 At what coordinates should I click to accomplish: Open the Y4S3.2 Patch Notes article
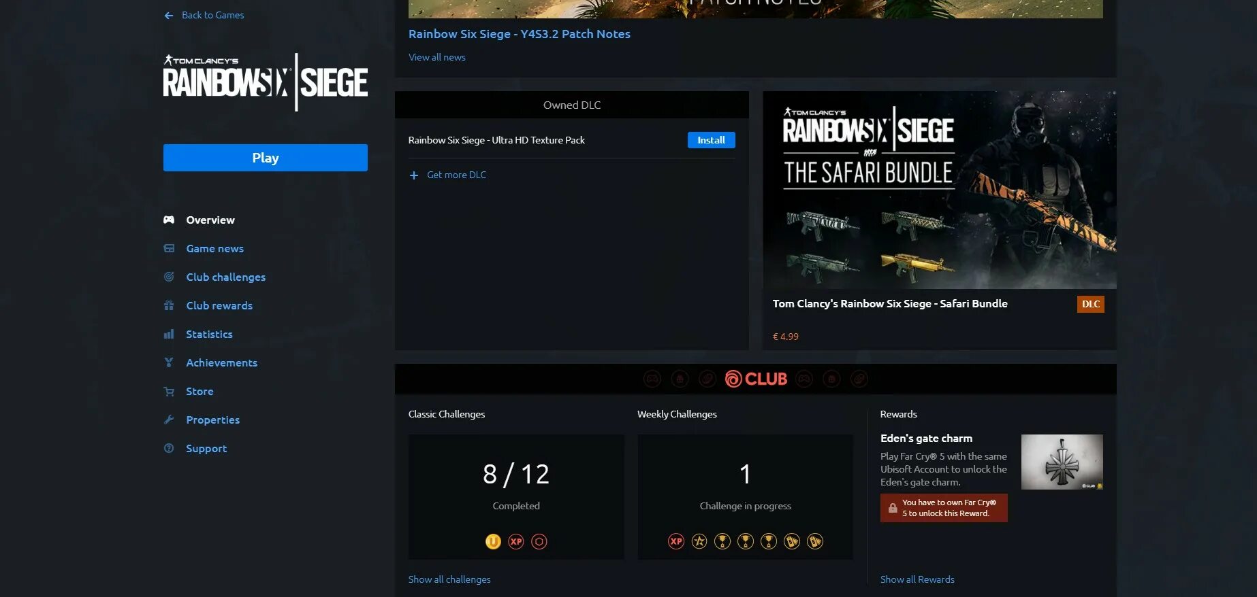point(520,34)
